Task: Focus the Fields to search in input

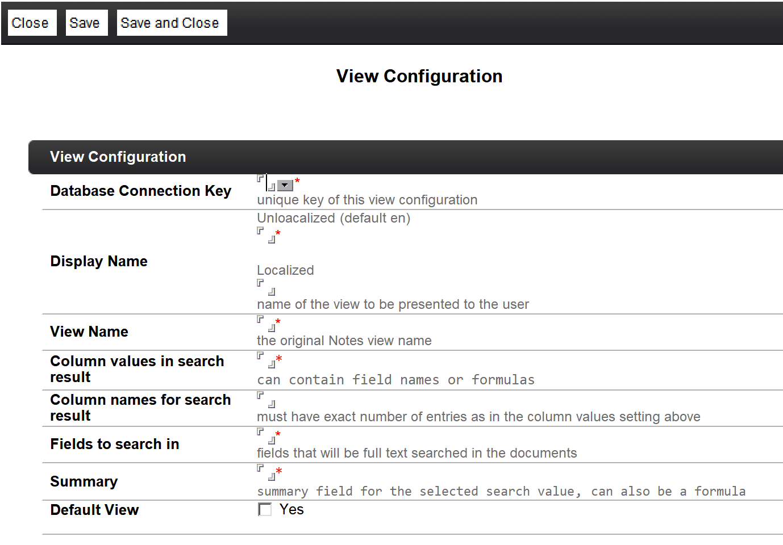Action: (266, 436)
